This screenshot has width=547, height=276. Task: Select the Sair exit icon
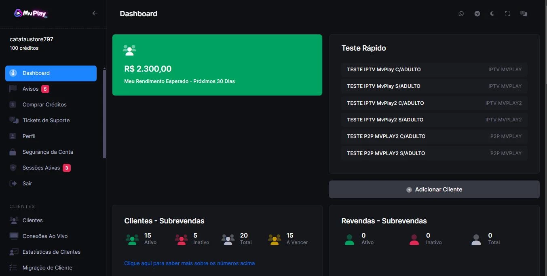coord(13,183)
